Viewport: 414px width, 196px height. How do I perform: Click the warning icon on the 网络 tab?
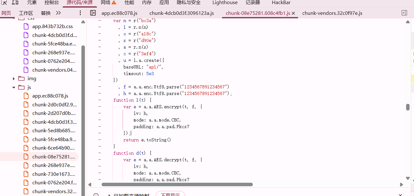pyautogui.click(x=114, y=3)
